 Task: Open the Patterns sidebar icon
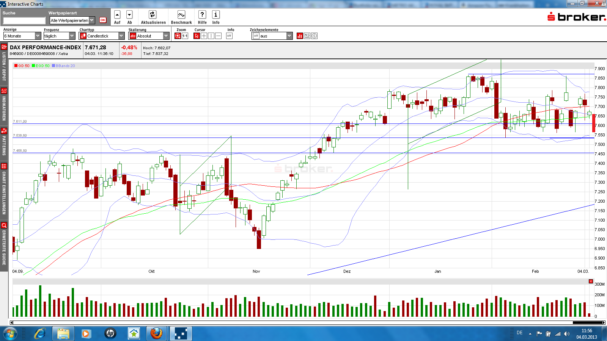click(4, 131)
